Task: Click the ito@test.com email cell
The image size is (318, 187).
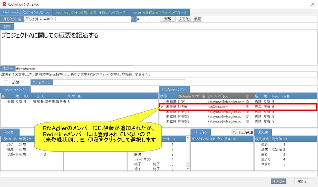Action: click(218, 107)
